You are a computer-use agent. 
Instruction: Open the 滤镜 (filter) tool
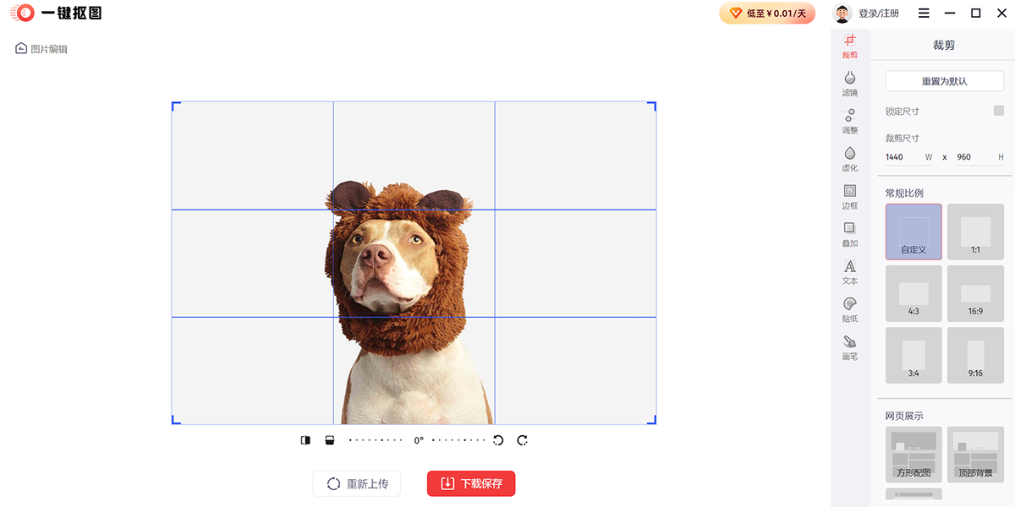point(849,83)
